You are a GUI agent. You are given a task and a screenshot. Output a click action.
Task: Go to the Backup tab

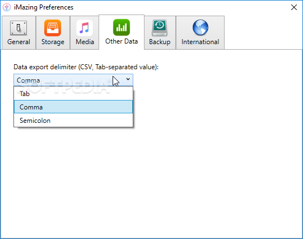pyautogui.click(x=160, y=32)
